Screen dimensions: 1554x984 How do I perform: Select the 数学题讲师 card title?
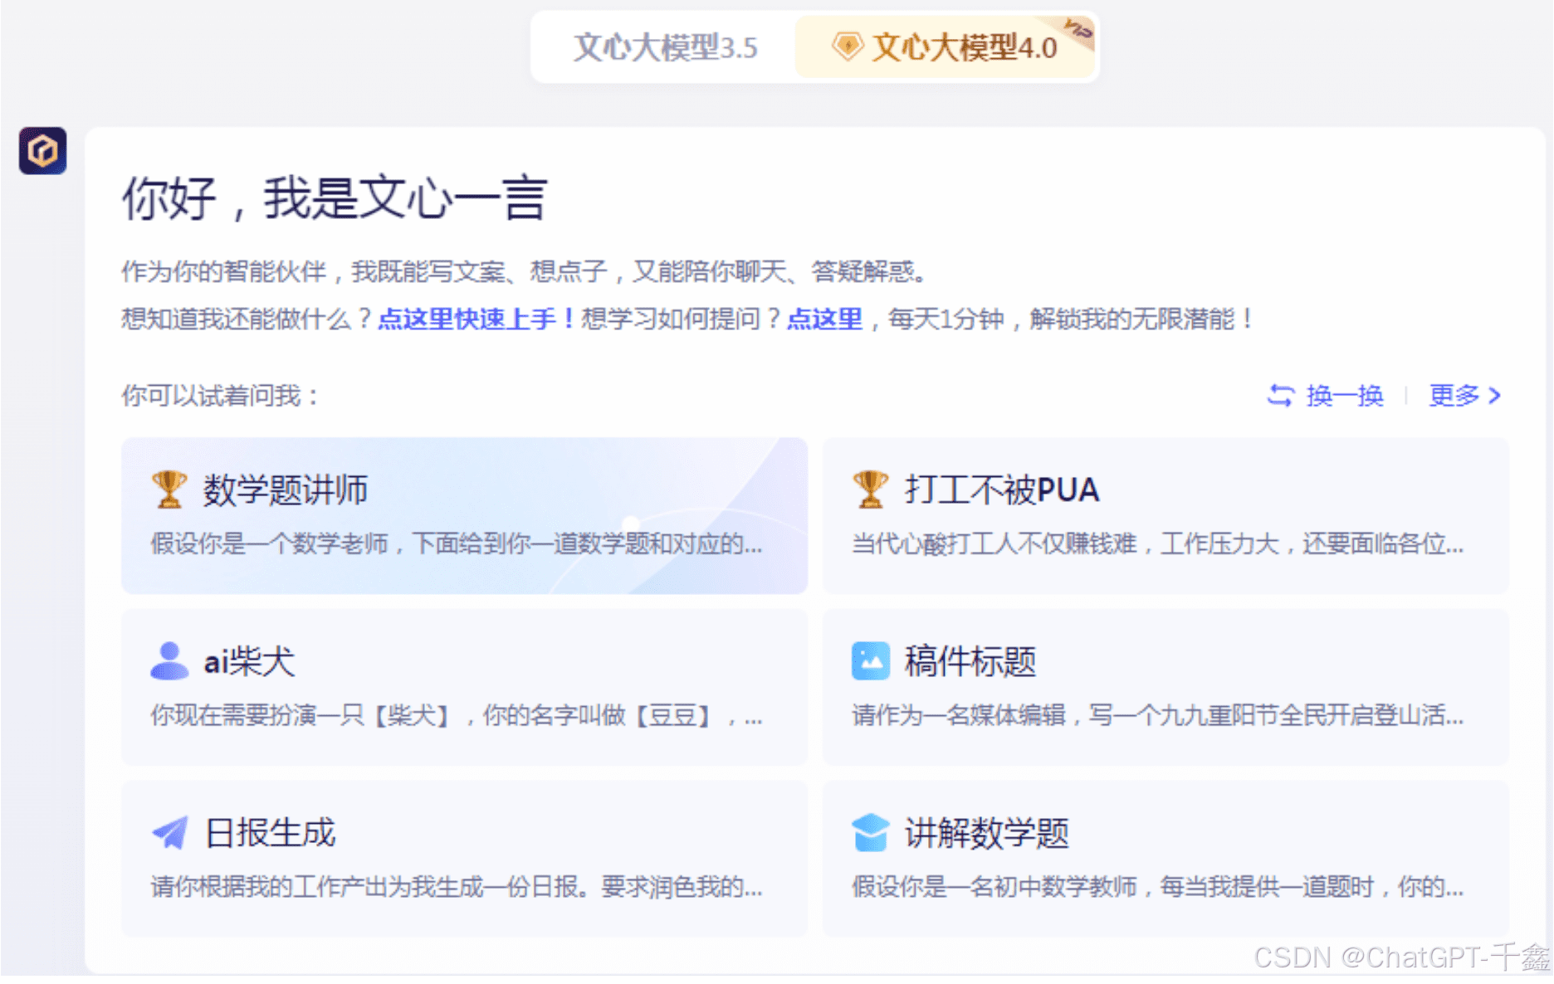tap(286, 490)
